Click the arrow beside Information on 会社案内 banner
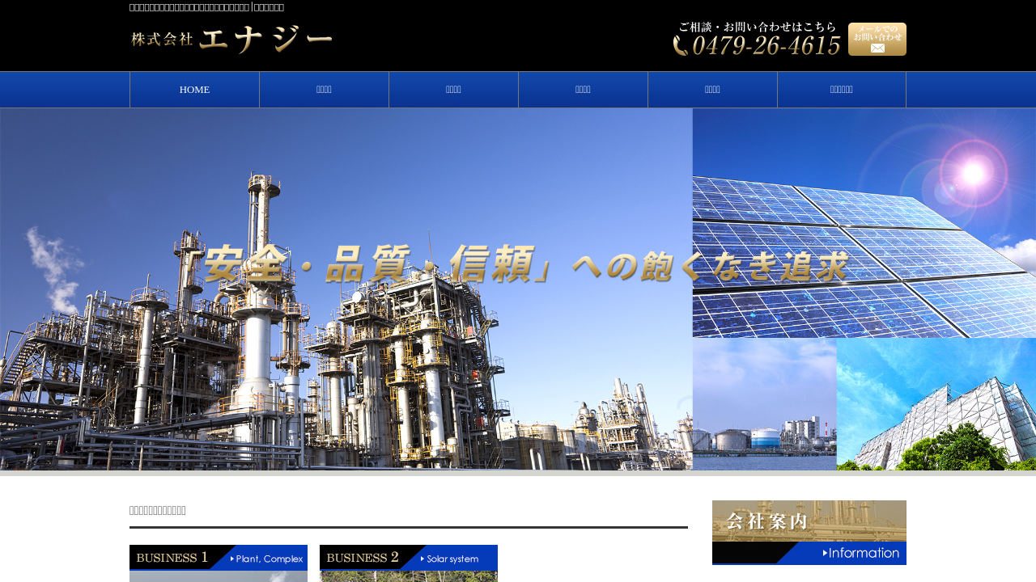 826,554
